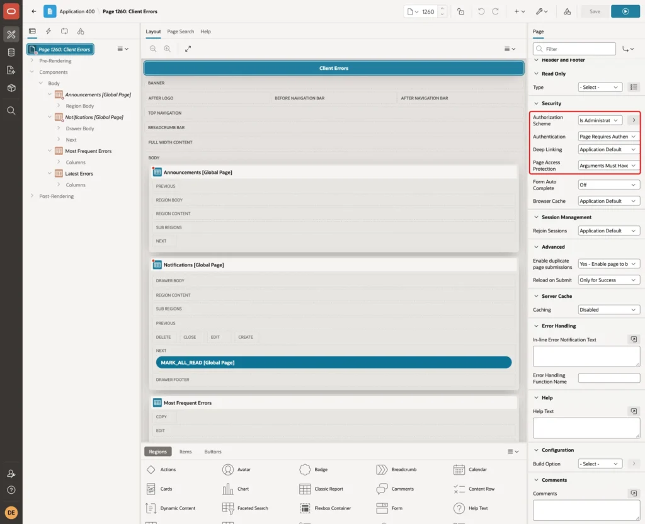Open the Caching dropdown

(x=609, y=309)
